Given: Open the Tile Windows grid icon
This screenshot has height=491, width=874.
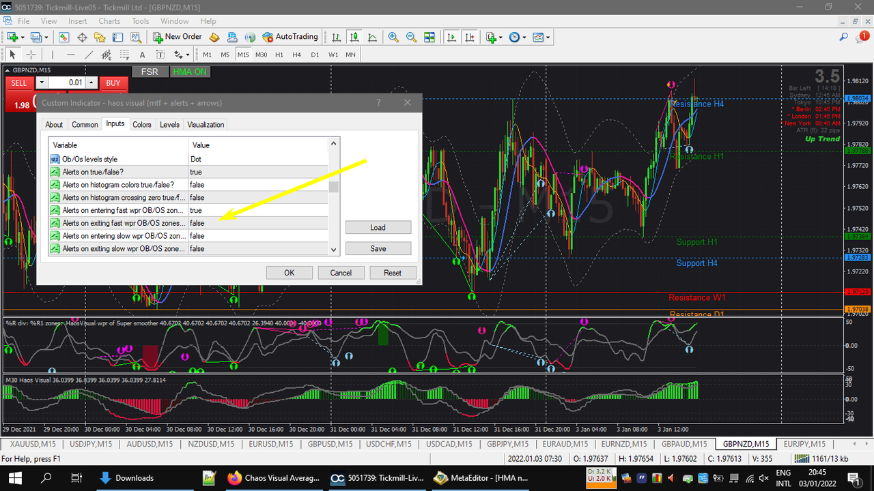Looking at the screenshot, I should pyautogui.click(x=429, y=37).
